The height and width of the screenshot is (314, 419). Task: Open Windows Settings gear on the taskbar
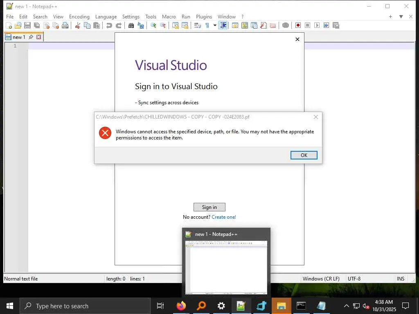pyautogui.click(x=221, y=306)
